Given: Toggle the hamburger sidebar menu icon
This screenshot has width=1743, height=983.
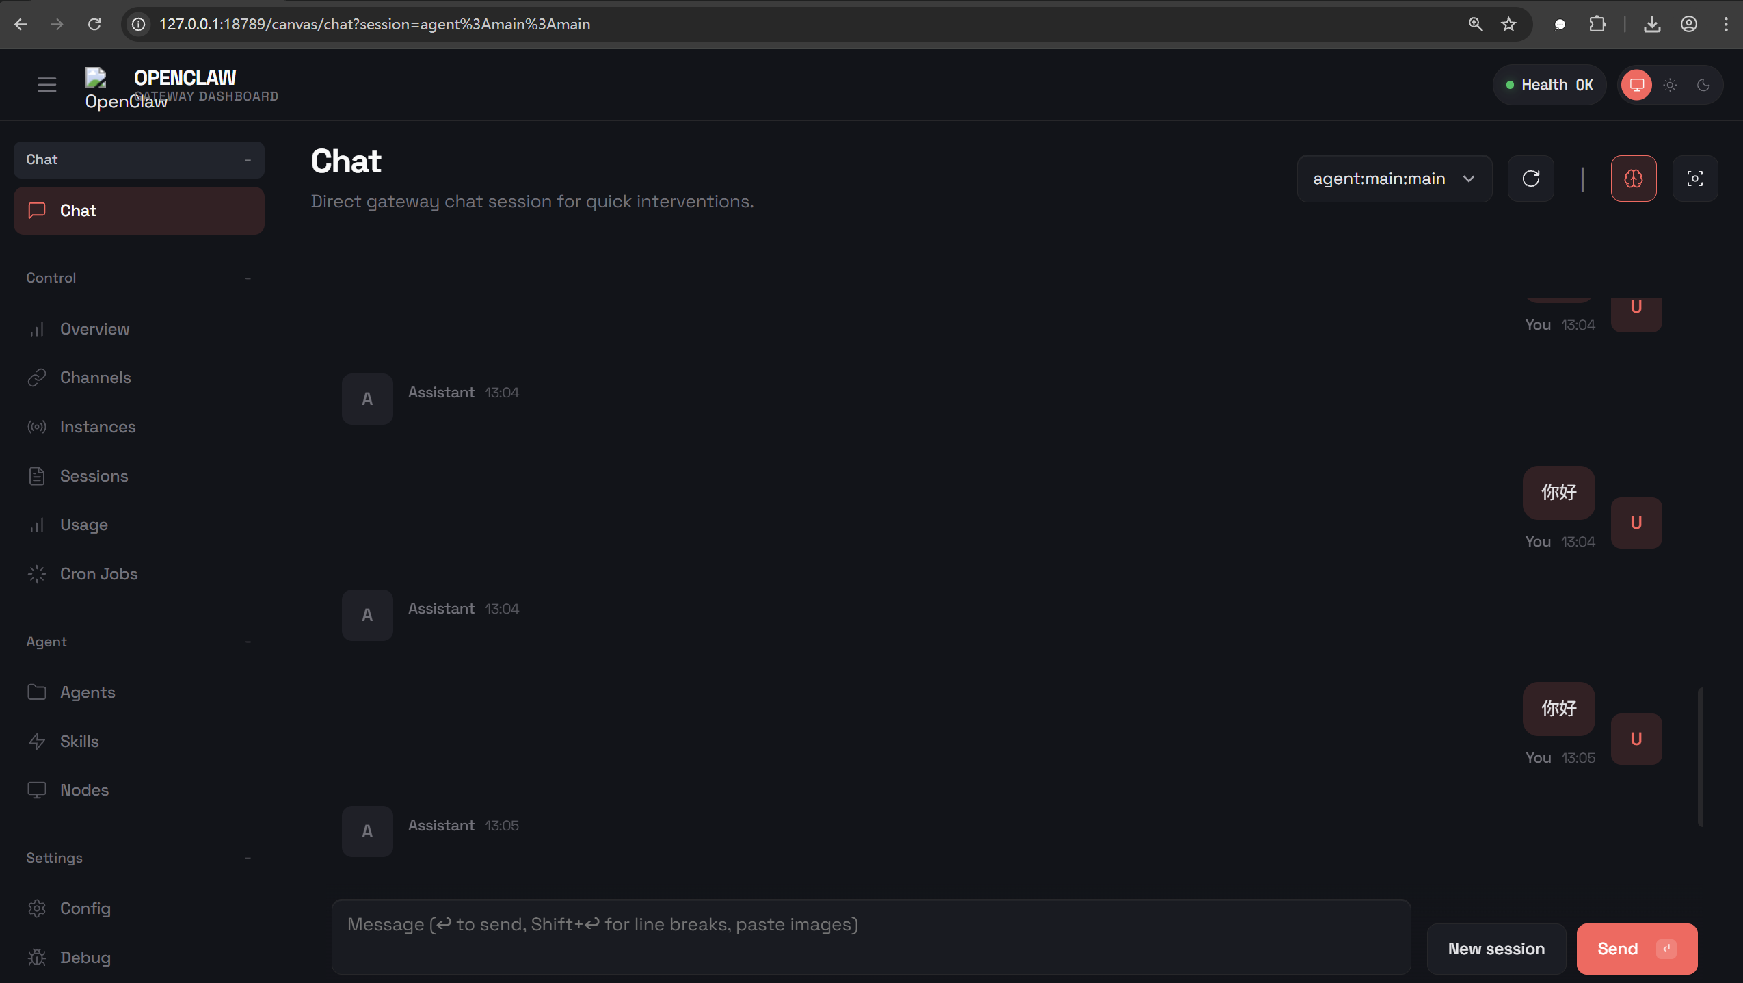Looking at the screenshot, I should (x=46, y=85).
